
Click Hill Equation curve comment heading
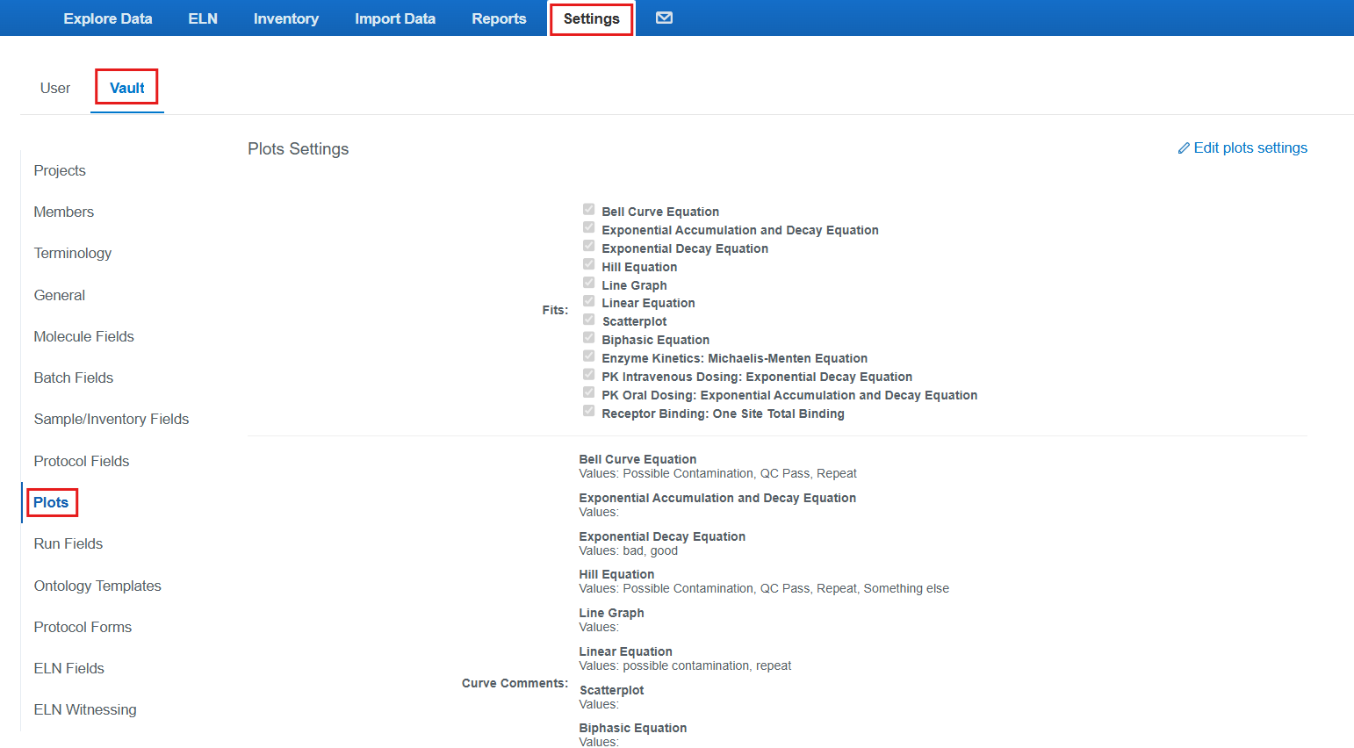pos(616,574)
